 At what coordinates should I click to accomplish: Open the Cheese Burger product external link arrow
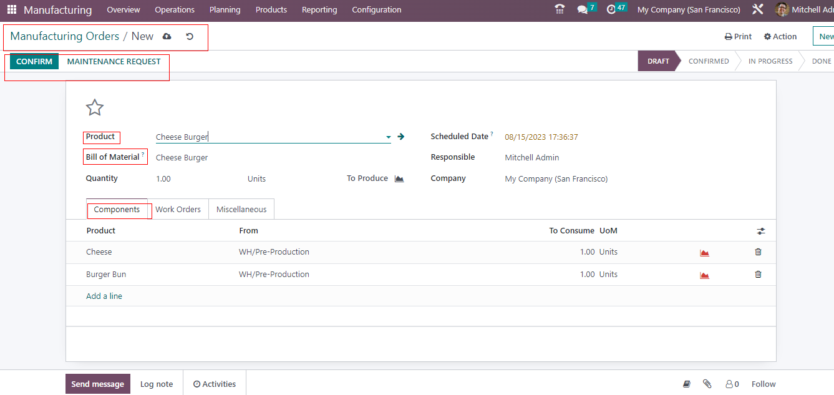(x=401, y=137)
